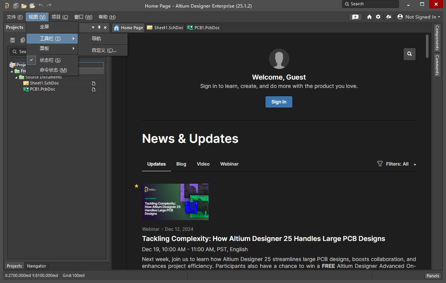The width and height of the screenshot is (446, 283).
Task: Open the 文件 (F) menu
Action: (x=14, y=17)
